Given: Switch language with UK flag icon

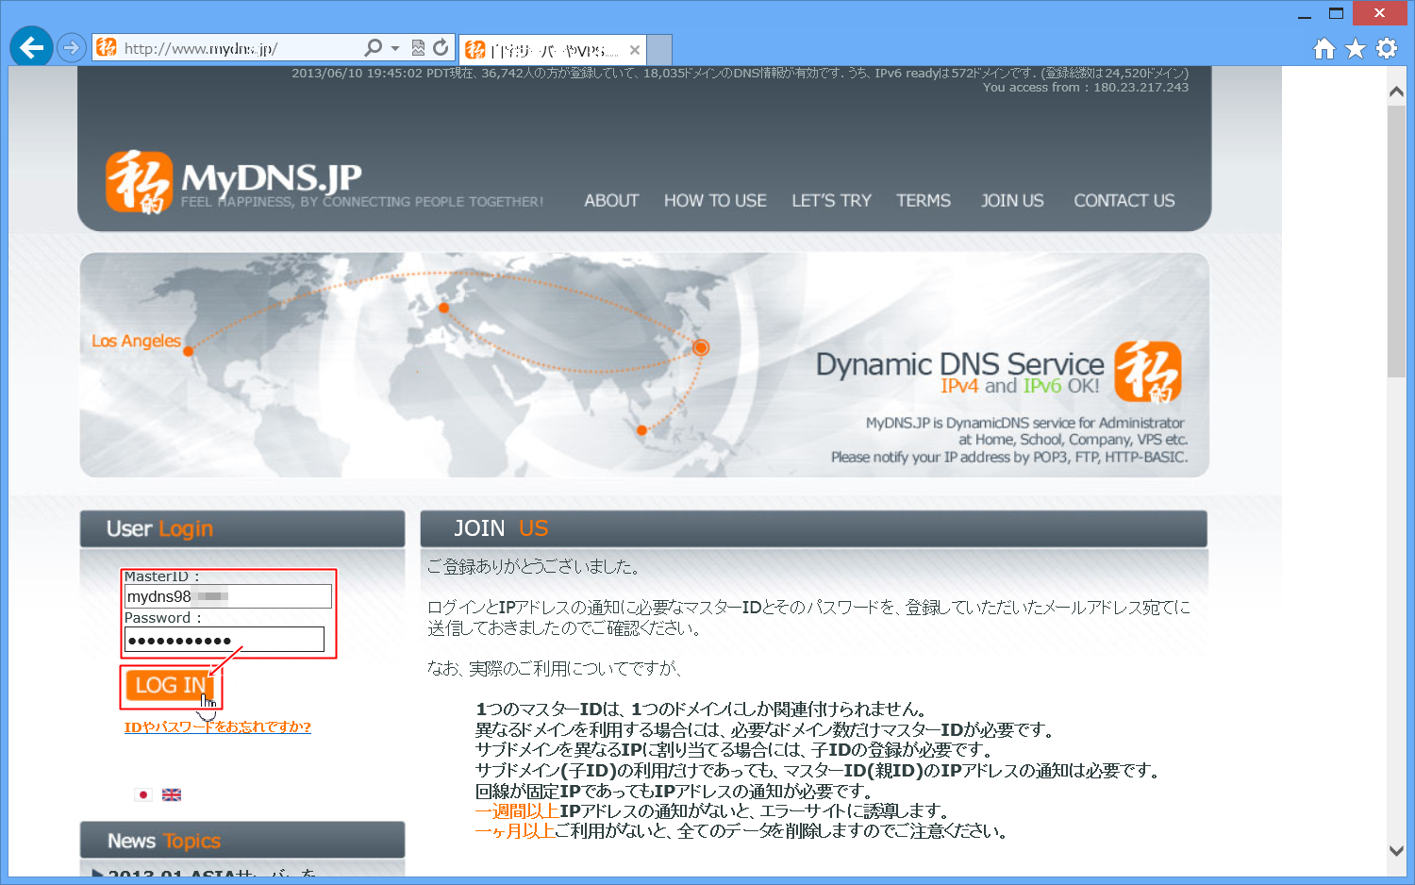Looking at the screenshot, I should [172, 794].
